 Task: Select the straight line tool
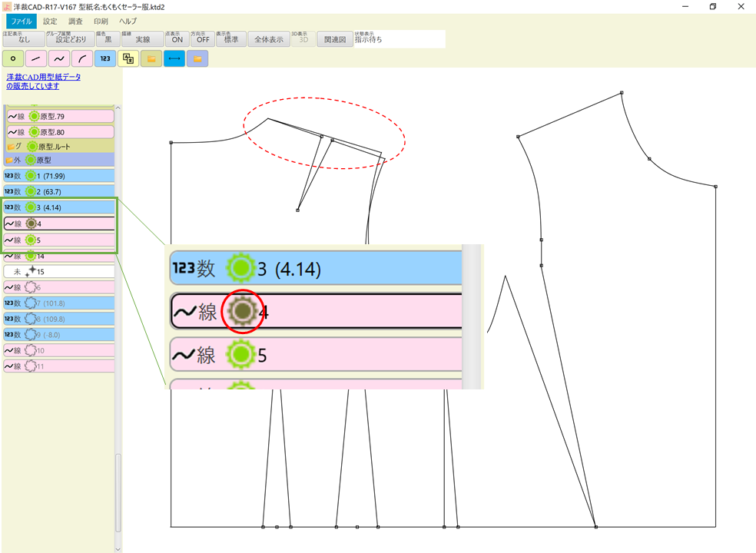35,58
